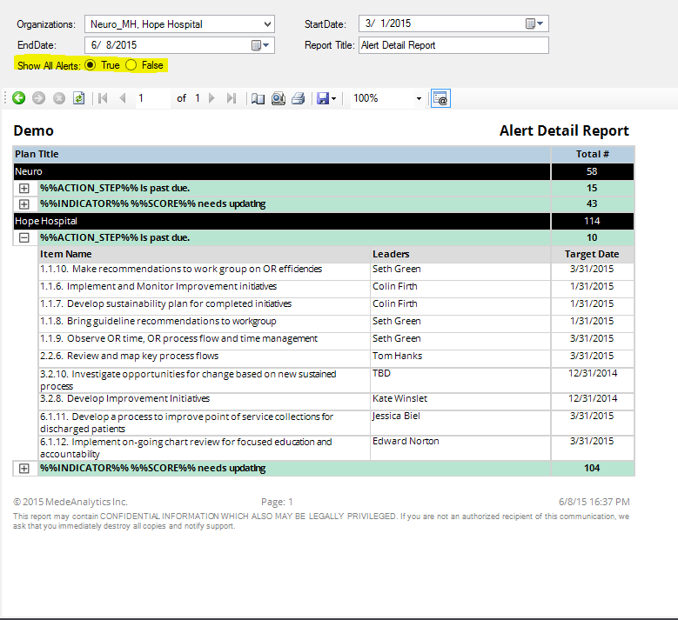Screen dimensions: 678x620
Task: Click the Item Name column header
Action: tap(204, 254)
